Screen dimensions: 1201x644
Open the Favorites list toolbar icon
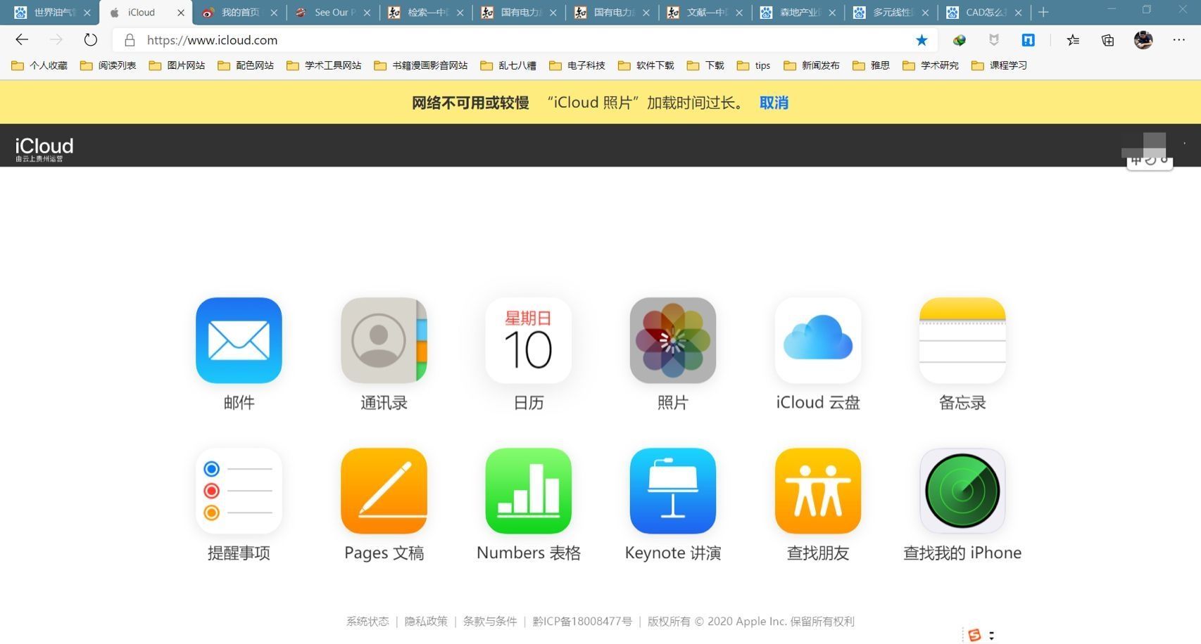tap(1073, 40)
